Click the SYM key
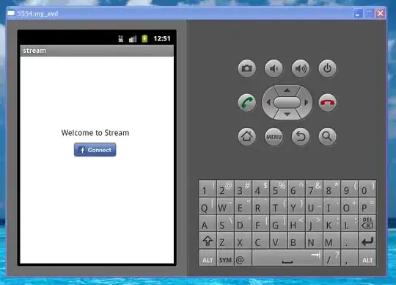Image resolution: width=396 pixels, height=285 pixels. (225, 258)
